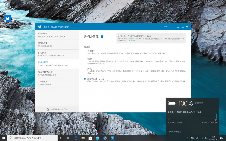
Task: Open the Action Center notifications icon
Action: (x=221, y=138)
